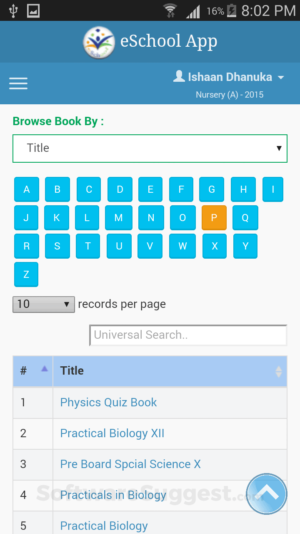This screenshot has width=300, height=534.
Task: Click the scroll-to-top arrow button
Action: click(267, 494)
